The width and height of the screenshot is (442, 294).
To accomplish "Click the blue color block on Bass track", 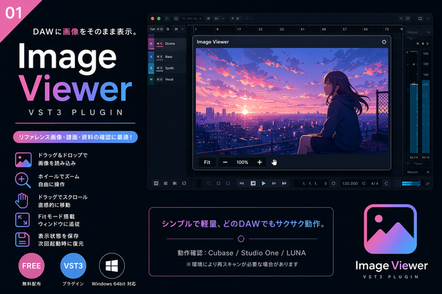I will point(151,57).
